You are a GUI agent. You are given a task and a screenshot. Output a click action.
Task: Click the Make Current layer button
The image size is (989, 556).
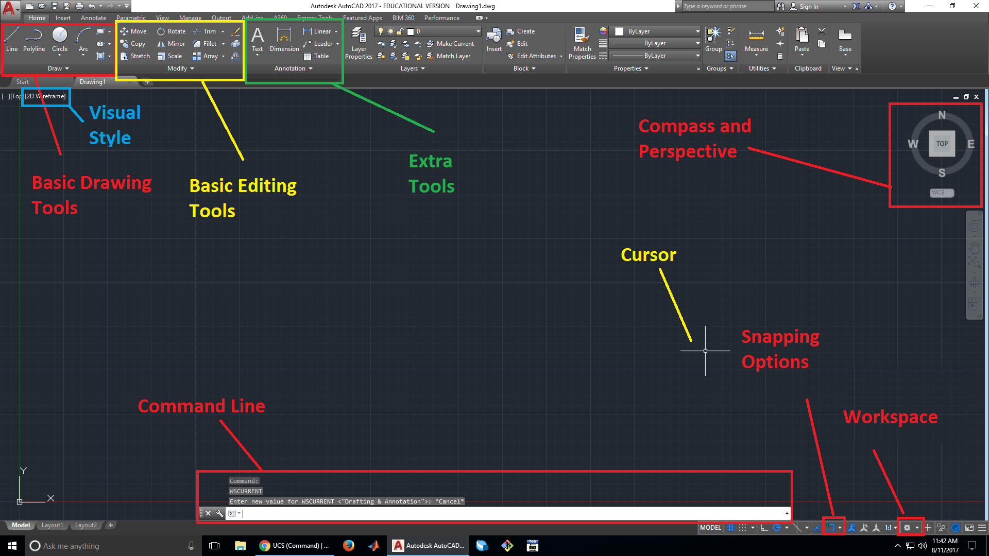(451, 44)
